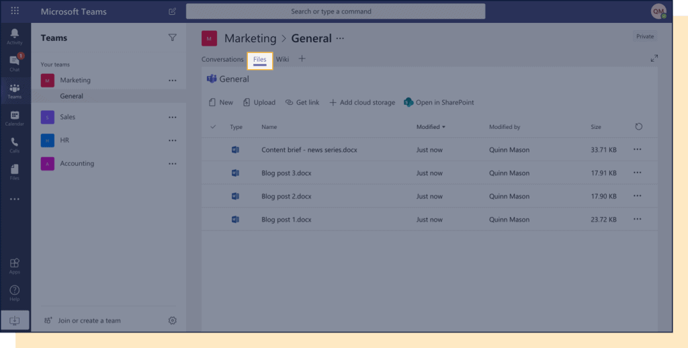Open the app launcher waffle icon
The height and width of the screenshot is (348, 688).
coord(15,11)
